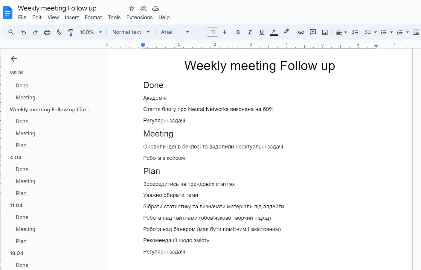This screenshot has width=421, height=270.
Task: Insert a bulleted list
Action: 384,32
